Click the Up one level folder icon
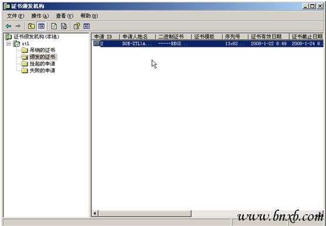Screen dimensions: 326x226 pyautogui.click(x=32, y=26)
